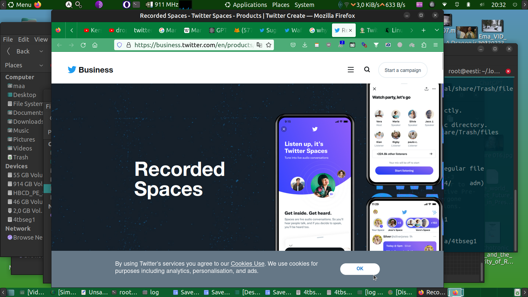The image size is (528, 297).
Task: Accept cookies with the OK button
Action: pos(360,269)
